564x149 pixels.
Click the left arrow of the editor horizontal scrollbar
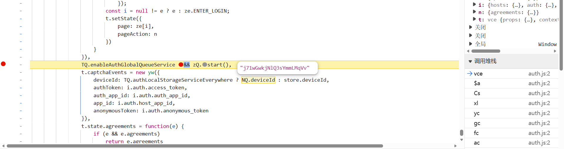coord(3,146)
